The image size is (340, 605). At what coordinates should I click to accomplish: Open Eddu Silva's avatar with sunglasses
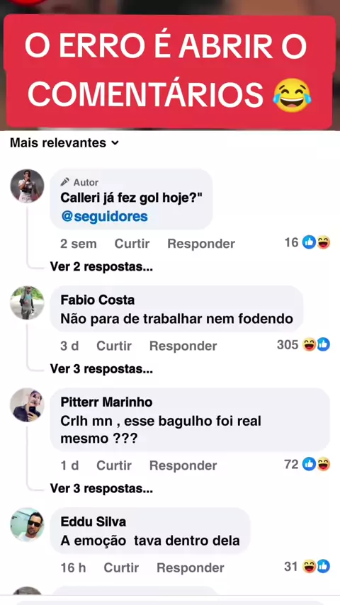27,525
